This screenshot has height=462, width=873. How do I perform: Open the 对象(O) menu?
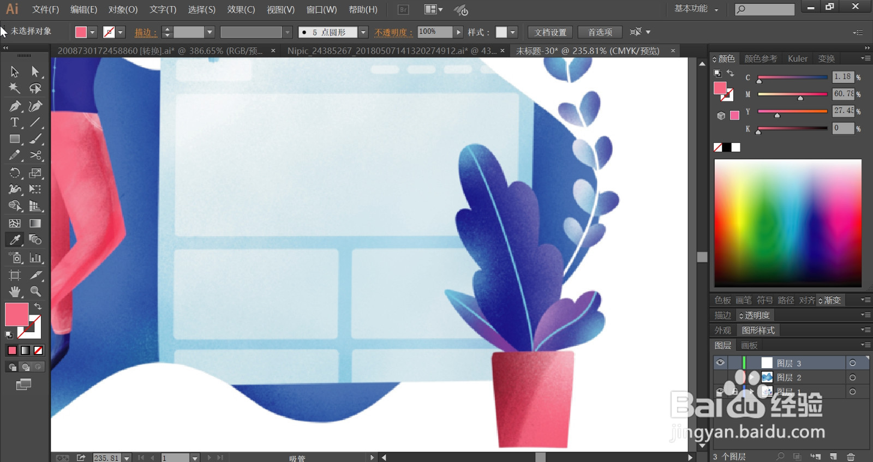coord(123,9)
